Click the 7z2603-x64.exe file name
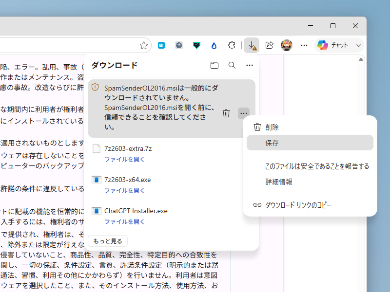Screen dimensions: 390x292 127,180
